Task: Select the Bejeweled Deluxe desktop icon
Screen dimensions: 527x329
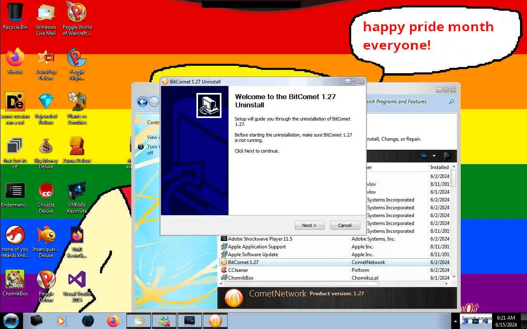Action: click(x=46, y=108)
